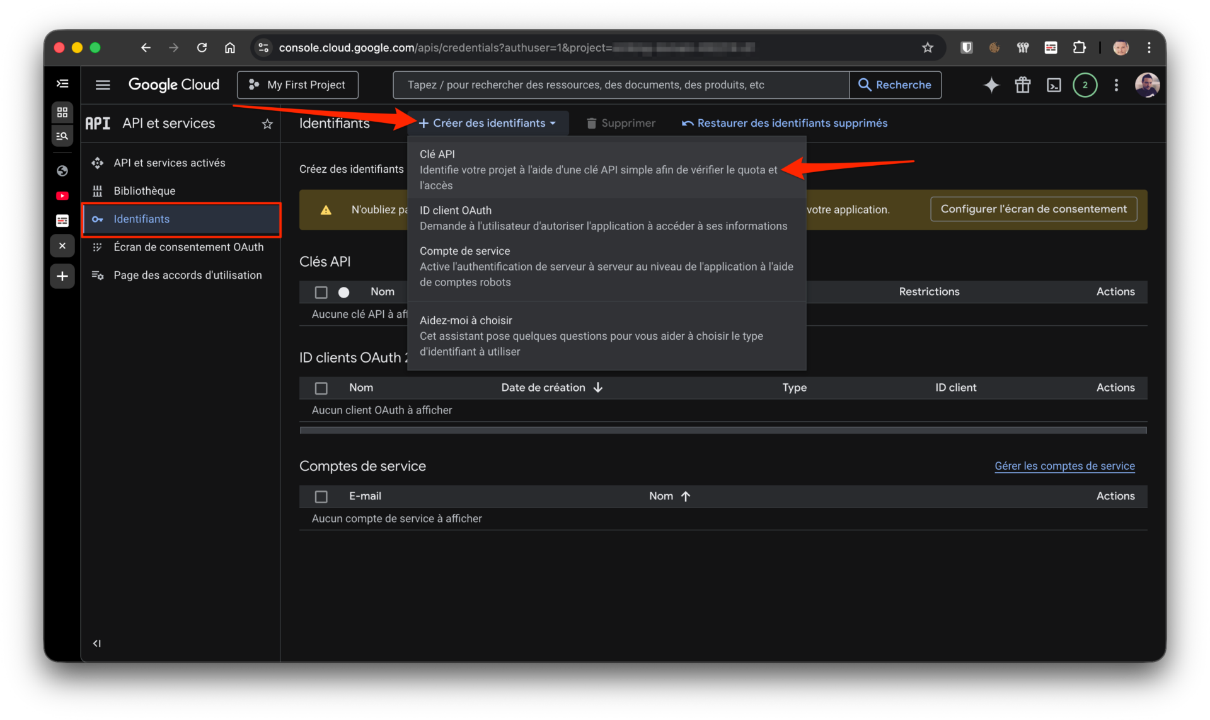Screen dimensions: 1210x720
Task: Sort service accounts by Nom column
Action: click(670, 496)
